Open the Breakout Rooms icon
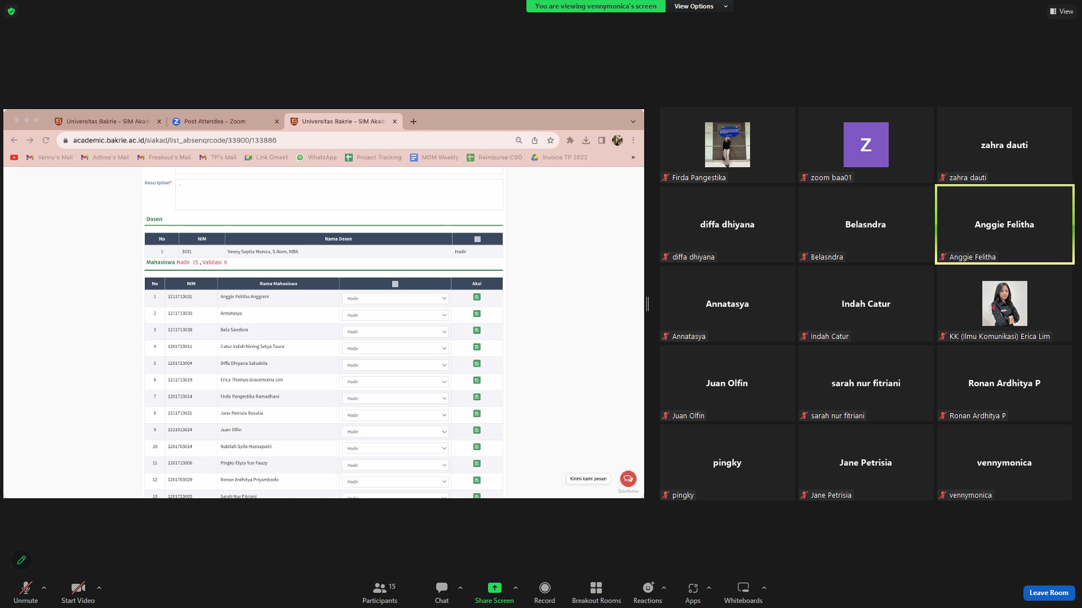1082x608 pixels. click(596, 588)
